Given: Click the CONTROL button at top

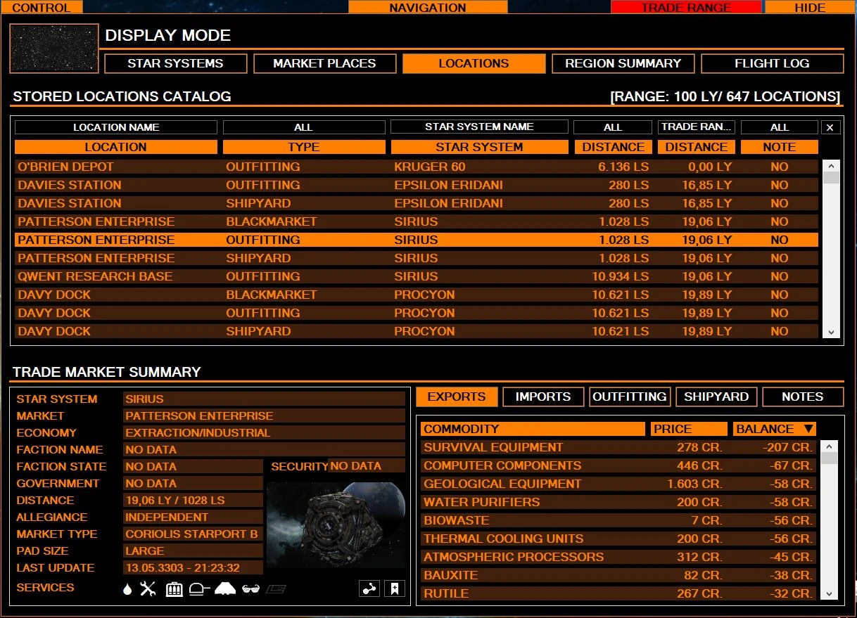Looking at the screenshot, I should [x=42, y=7].
